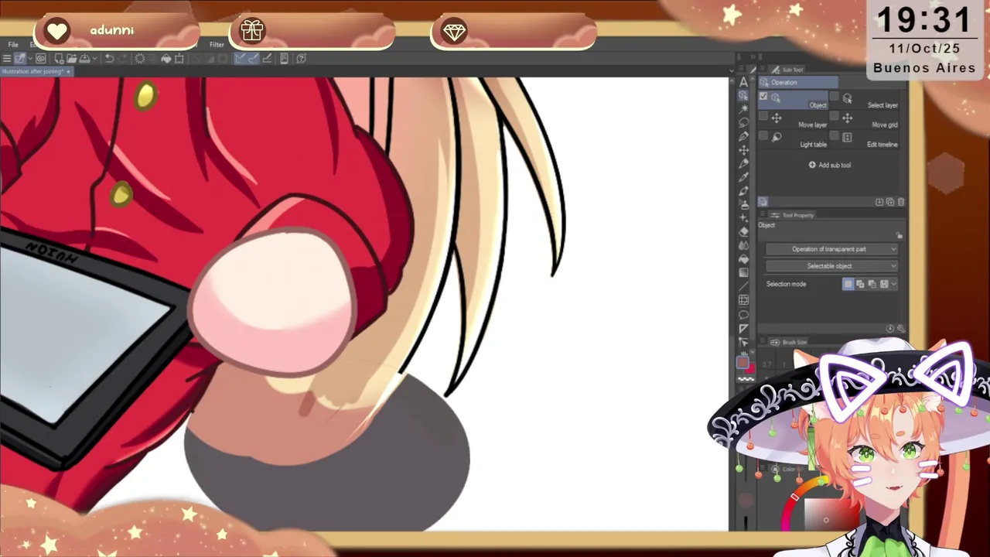Viewport: 990px width, 557px height.
Task: Select the Eraser tool
Action: (744, 231)
